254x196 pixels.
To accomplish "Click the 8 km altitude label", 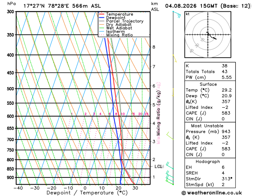I will coord(154,47).
